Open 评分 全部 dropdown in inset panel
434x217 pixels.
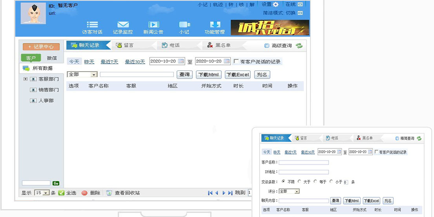point(289,191)
